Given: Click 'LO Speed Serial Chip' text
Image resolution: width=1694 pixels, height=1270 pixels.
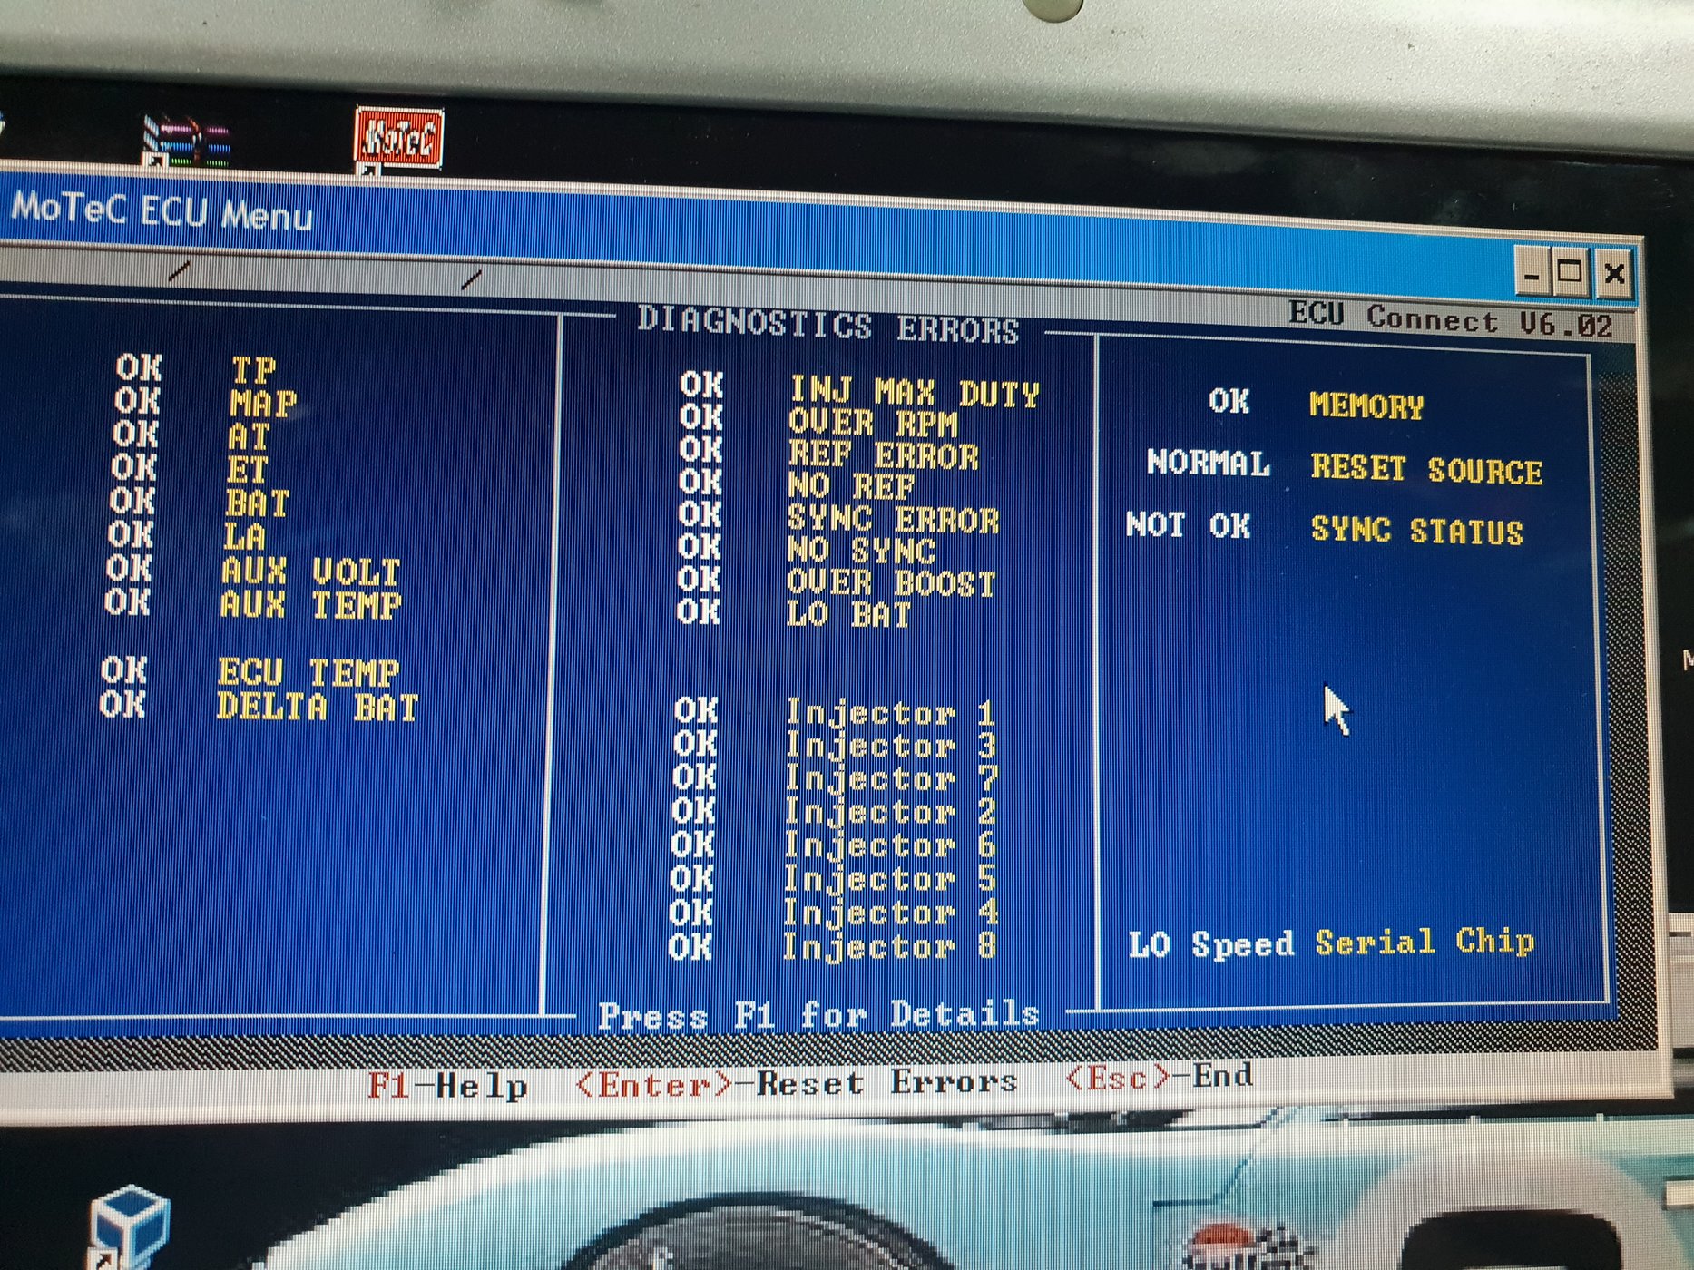Looking at the screenshot, I should pyautogui.click(x=1332, y=943).
